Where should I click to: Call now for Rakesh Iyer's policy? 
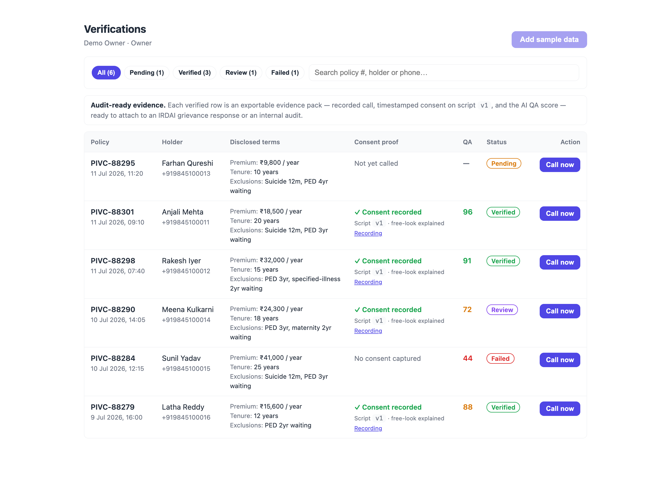[559, 262]
